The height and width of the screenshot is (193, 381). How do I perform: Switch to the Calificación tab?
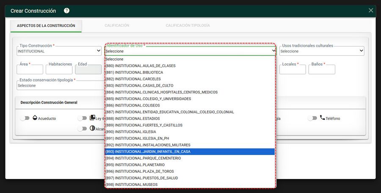pyautogui.click(x=117, y=25)
